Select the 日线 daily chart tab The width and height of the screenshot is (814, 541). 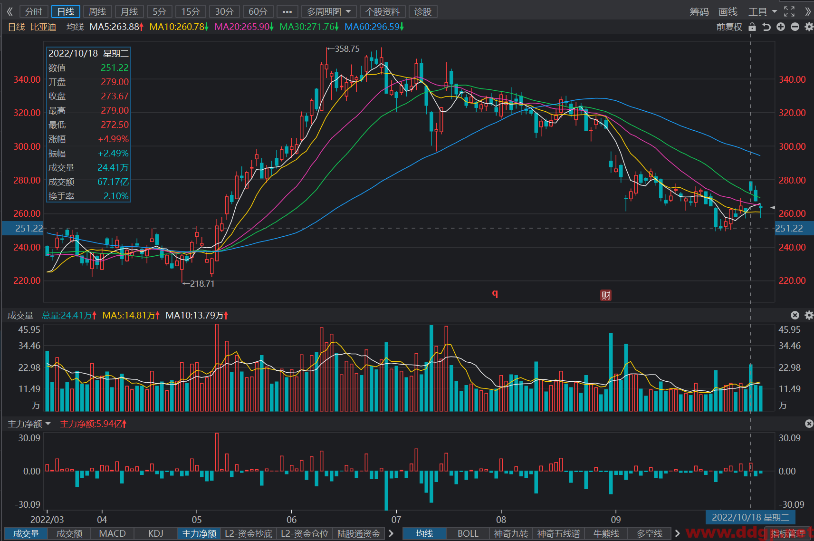(x=66, y=11)
